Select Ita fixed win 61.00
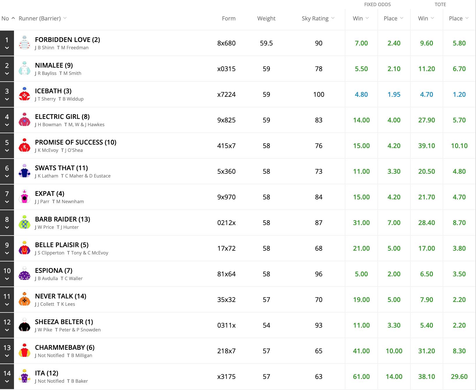This screenshot has width=476, height=390. pos(361,377)
